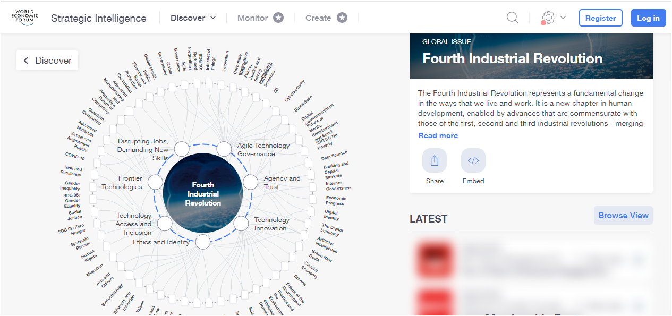Select the SDG 05: Gender Equality label
The height and width of the screenshot is (316, 672).
(72, 201)
